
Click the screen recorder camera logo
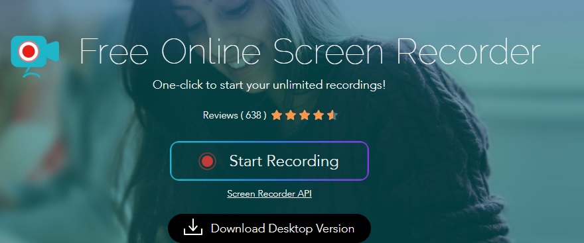35,56
